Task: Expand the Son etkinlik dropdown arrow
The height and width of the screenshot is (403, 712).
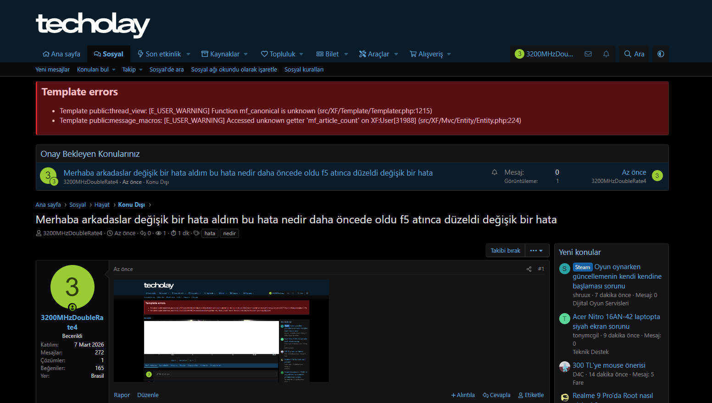Action: [188, 54]
